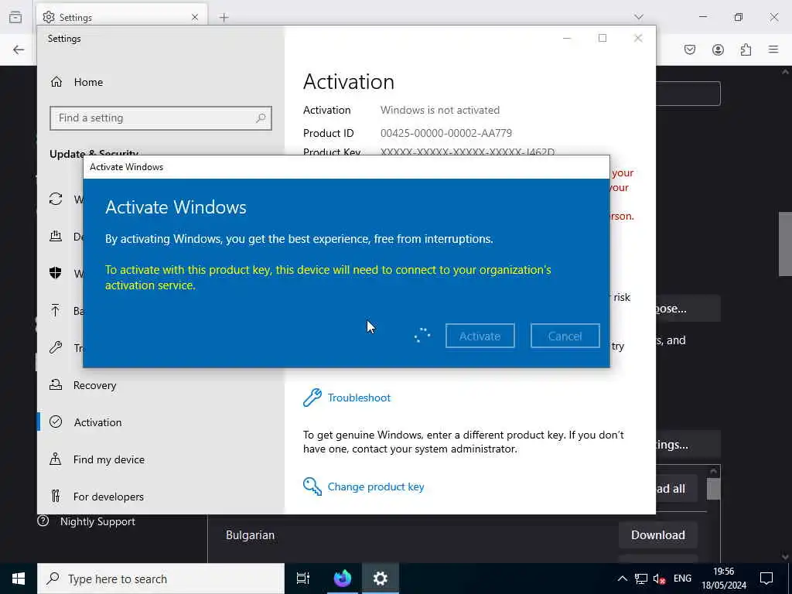Click the browser back arrow
Viewport: 792px width, 594px height.
[19, 49]
